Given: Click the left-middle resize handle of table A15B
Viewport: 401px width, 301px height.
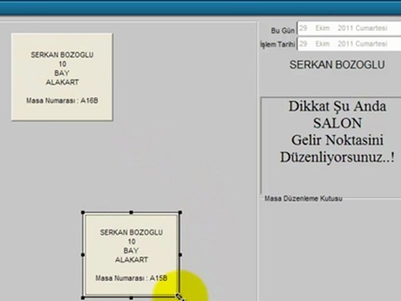Looking at the screenshot, I should [83, 255].
